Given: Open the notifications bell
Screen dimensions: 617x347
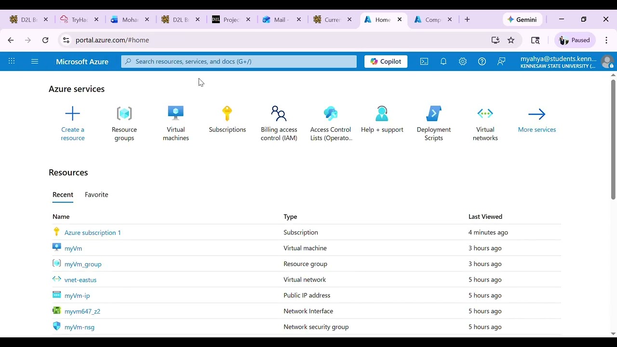Looking at the screenshot, I should [443, 61].
